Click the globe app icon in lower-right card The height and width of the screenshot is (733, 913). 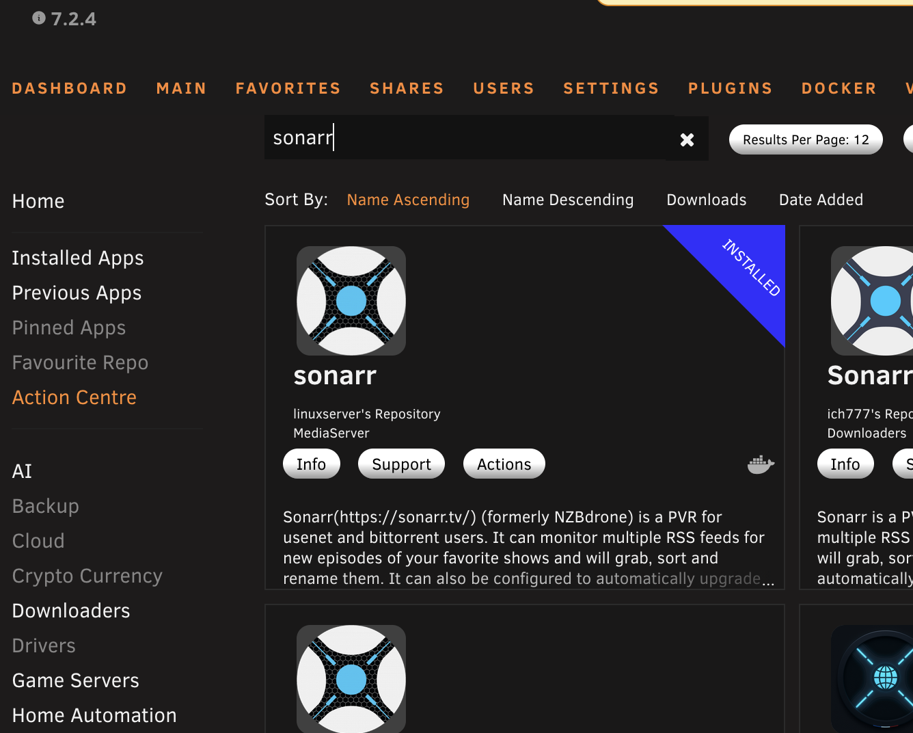click(x=872, y=679)
